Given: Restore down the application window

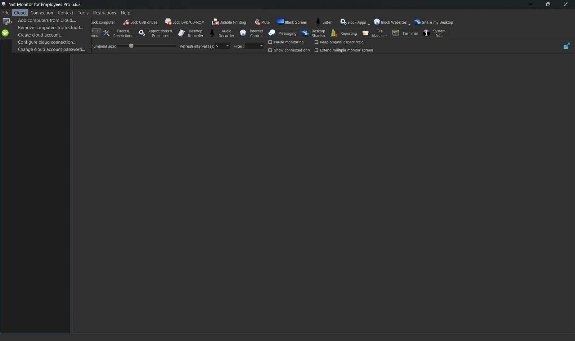Looking at the screenshot, I should [x=548, y=4].
